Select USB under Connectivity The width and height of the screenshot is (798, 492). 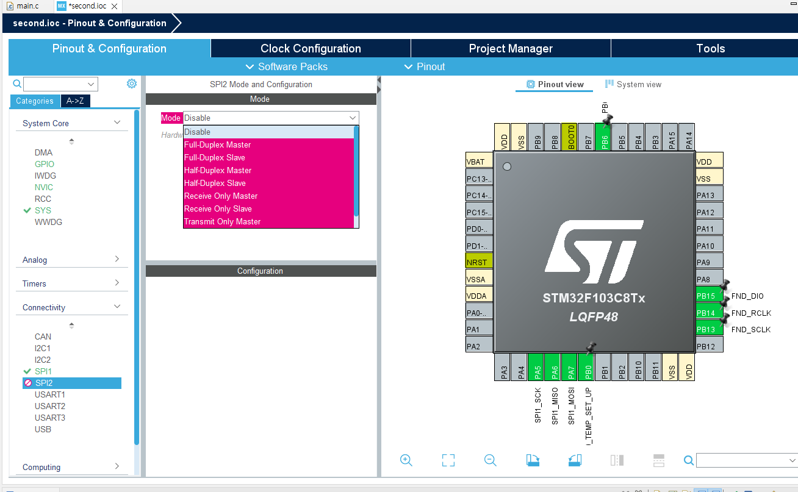(x=43, y=429)
